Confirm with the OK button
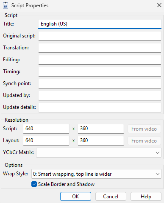Image resolution: width=164 pixels, height=203 pixels. click(x=75, y=197)
